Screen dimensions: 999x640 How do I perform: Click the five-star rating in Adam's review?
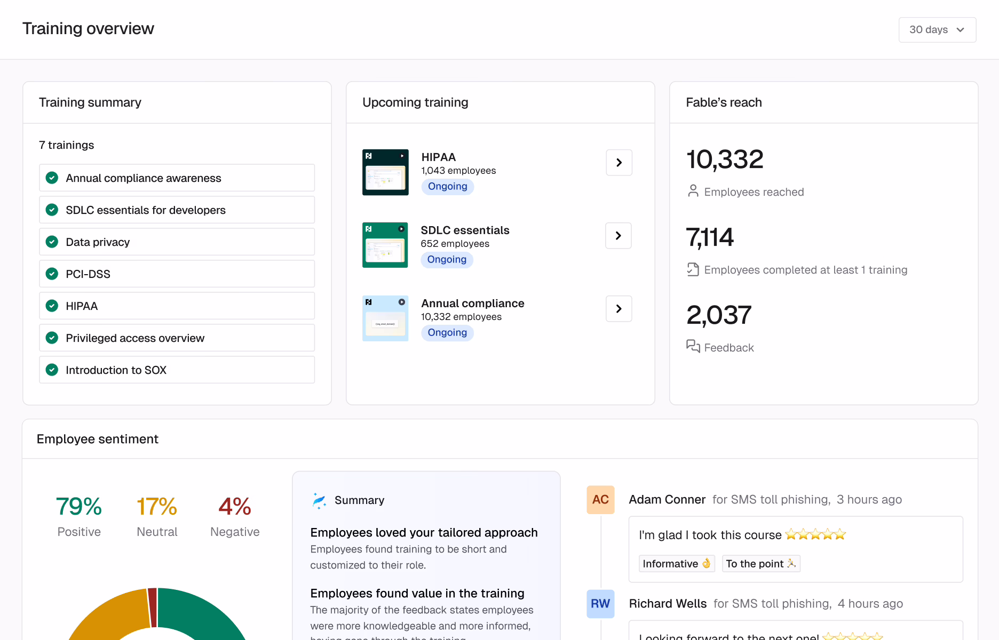[815, 534]
